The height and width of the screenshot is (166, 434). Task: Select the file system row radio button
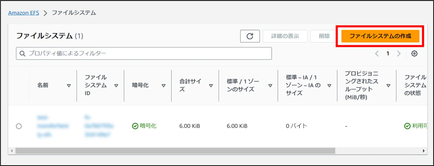click(19, 126)
